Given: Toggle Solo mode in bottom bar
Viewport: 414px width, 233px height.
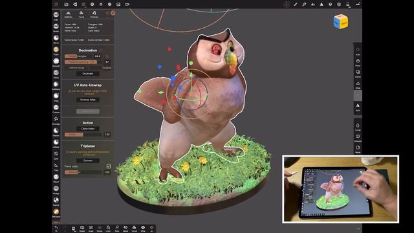Looking at the screenshot, I should 117,228.
